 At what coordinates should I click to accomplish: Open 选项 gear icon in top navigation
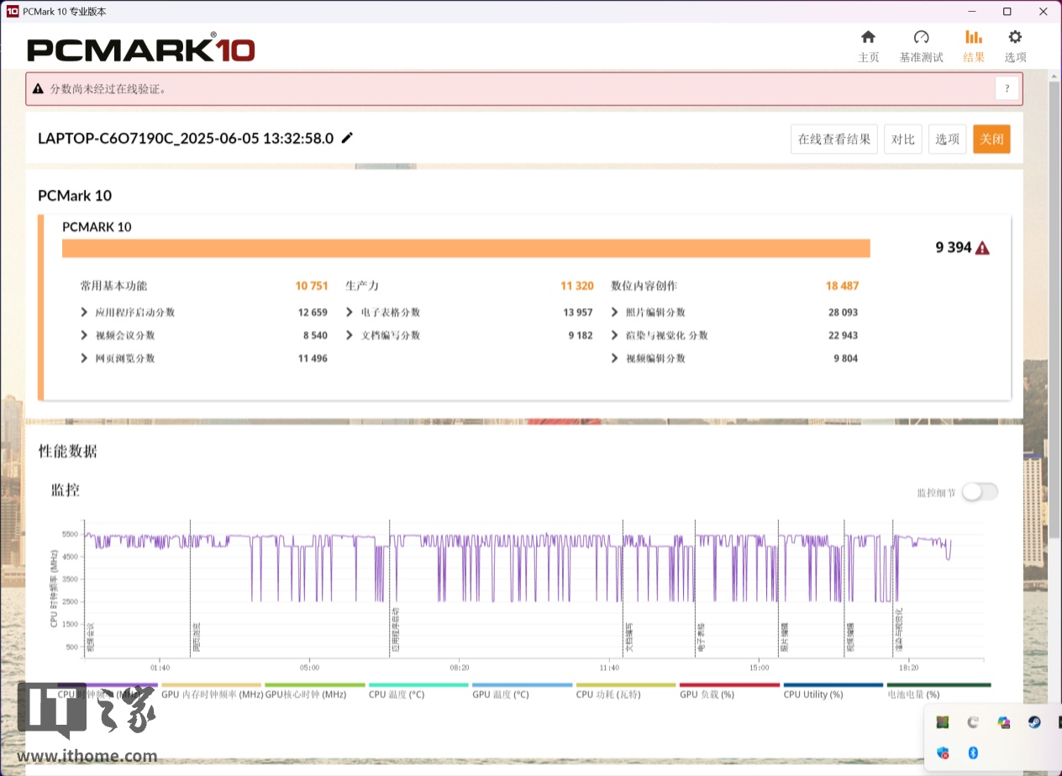tap(1015, 38)
